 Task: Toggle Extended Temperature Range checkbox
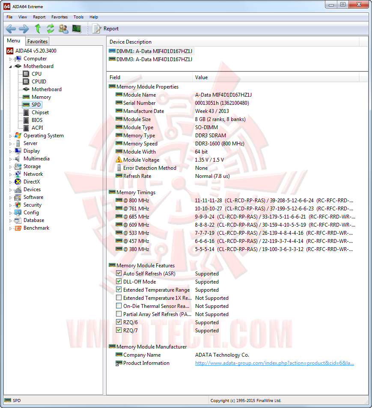(x=119, y=290)
